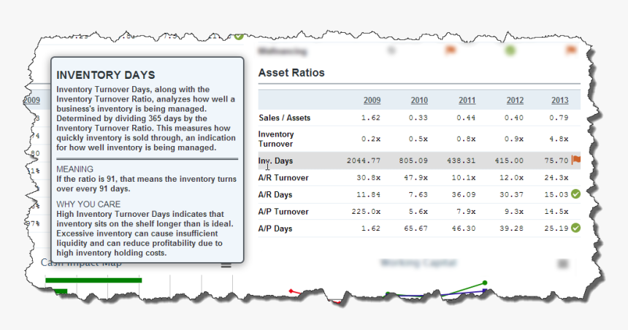The height and width of the screenshot is (330, 628).
Task: Select the Inv. Days row label
Action: pyautogui.click(x=275, y=161)
